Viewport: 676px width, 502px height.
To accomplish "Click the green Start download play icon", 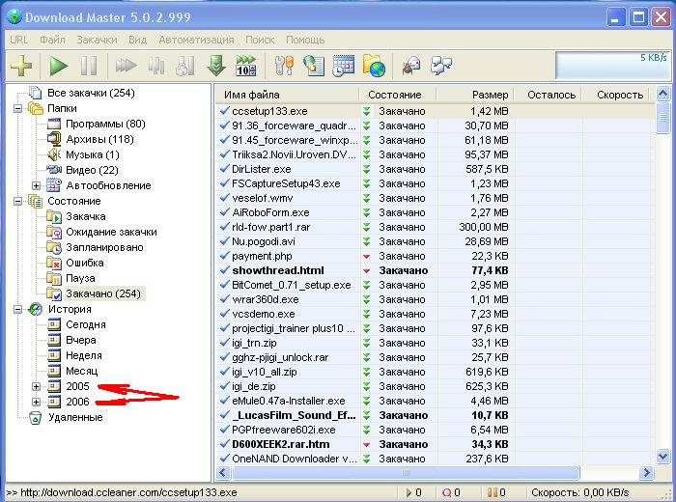I will coord(58,66).
